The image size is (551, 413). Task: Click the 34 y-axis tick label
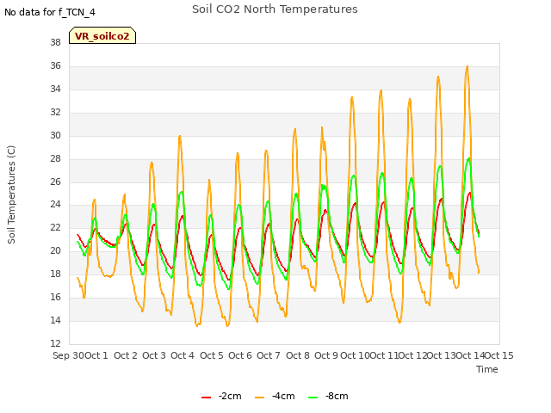[x=55, y=89]
